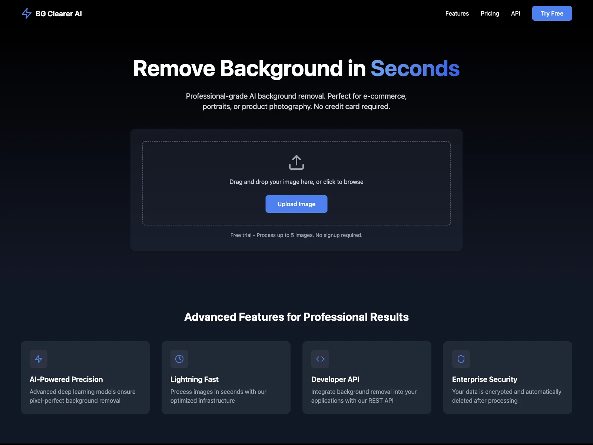Click the shield icon for Enterprise Security
Screen dimensions: 593x445
[461, 359]
